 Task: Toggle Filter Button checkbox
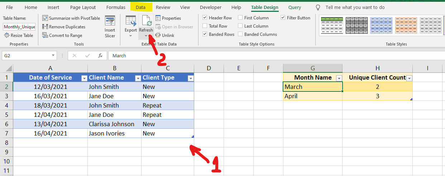283,18
